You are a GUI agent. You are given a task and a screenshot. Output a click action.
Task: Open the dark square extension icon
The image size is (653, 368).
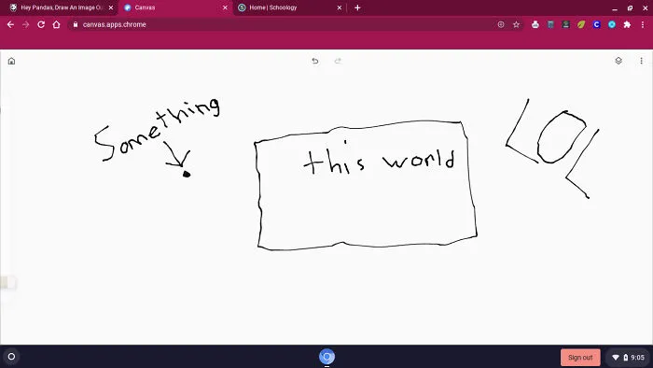pyautogui.click(x=565, y=24)
